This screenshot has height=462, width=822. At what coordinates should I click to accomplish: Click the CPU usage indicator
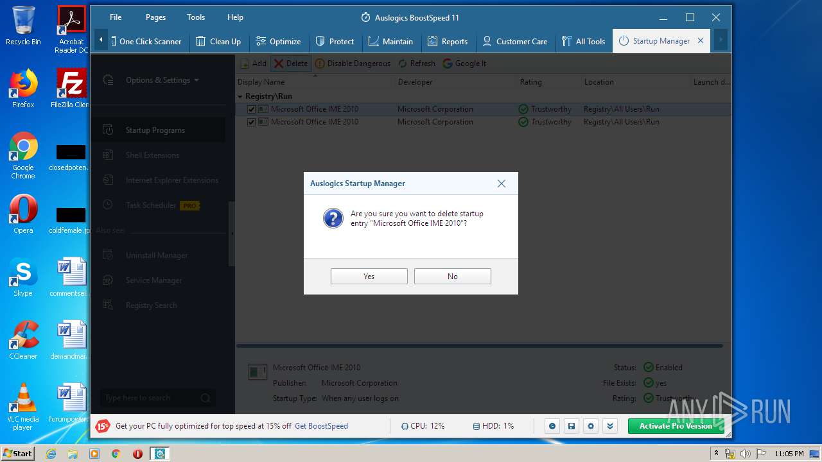[423, 426]
